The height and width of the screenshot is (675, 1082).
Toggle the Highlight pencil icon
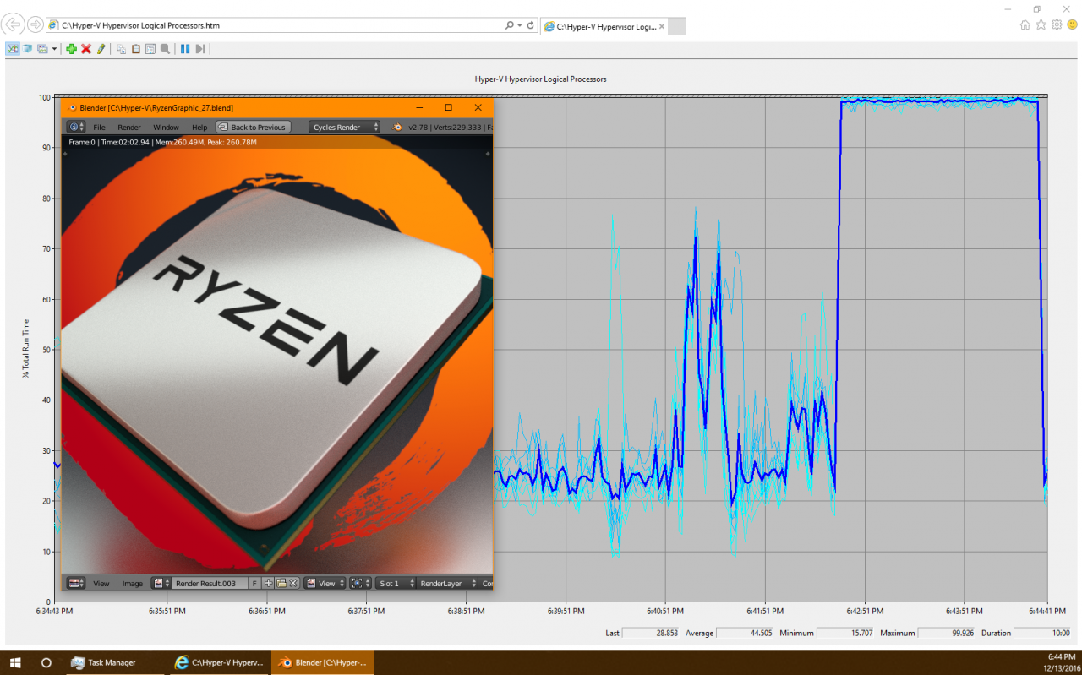(101, 49)
